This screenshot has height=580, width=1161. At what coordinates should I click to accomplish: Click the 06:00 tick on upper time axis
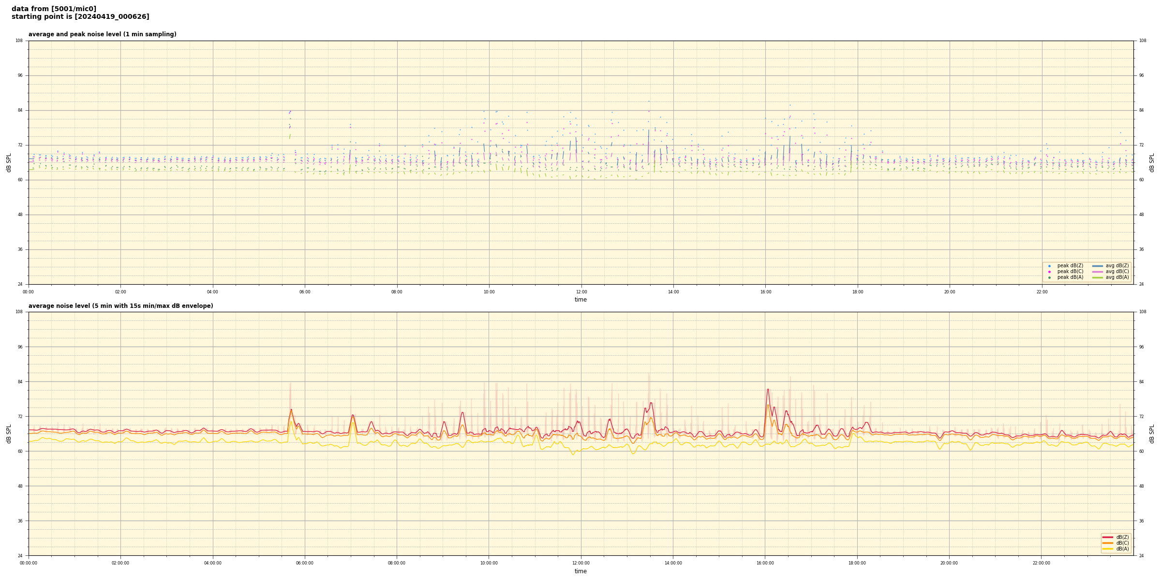(305, 292)
